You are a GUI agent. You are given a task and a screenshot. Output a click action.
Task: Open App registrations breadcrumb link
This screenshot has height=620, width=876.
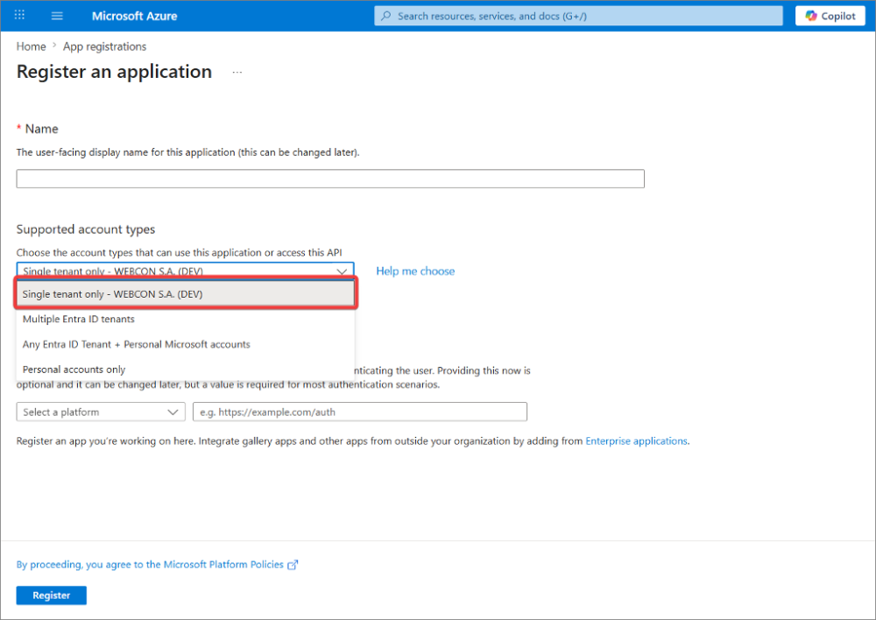104,46
